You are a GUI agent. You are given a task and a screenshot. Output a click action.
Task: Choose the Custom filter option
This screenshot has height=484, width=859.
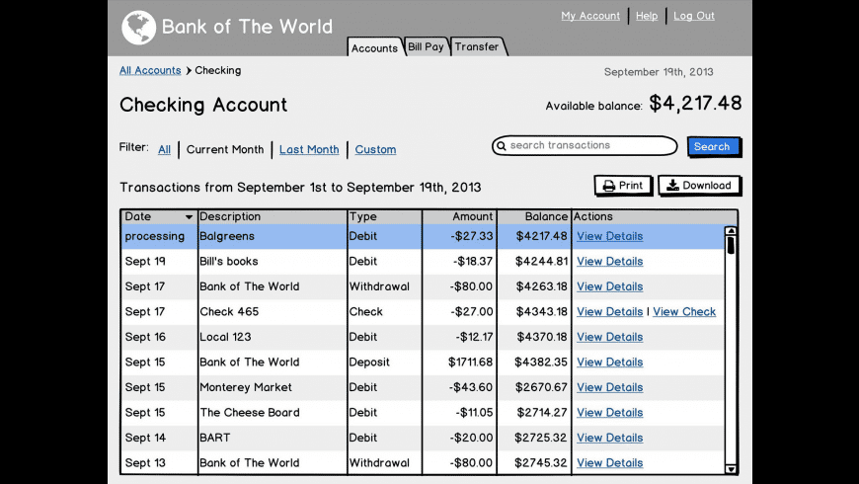tap(375, 150)
